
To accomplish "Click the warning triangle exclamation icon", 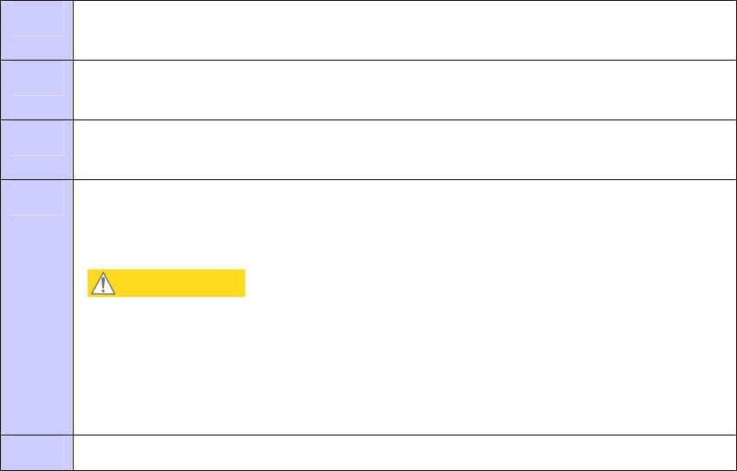I will [x=103, y=283].
